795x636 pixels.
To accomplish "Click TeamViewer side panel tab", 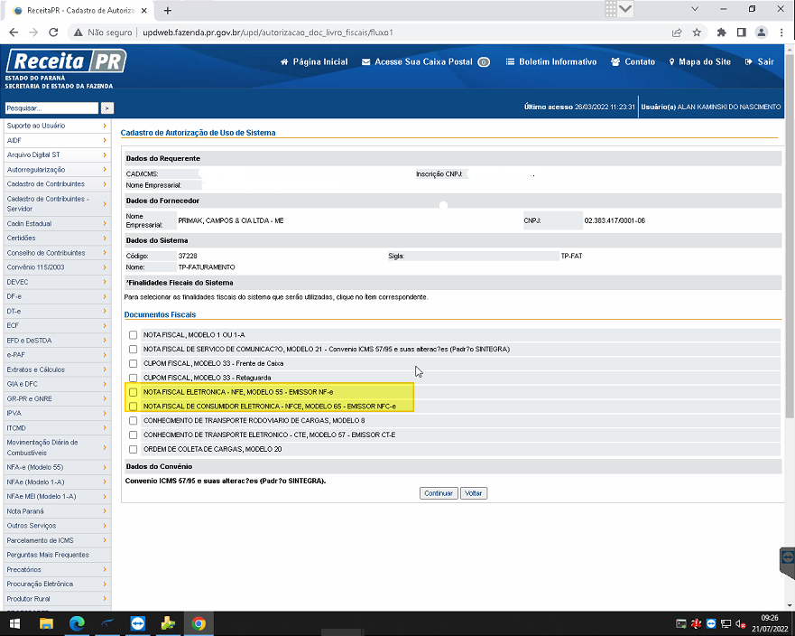I will click(788, 563).
